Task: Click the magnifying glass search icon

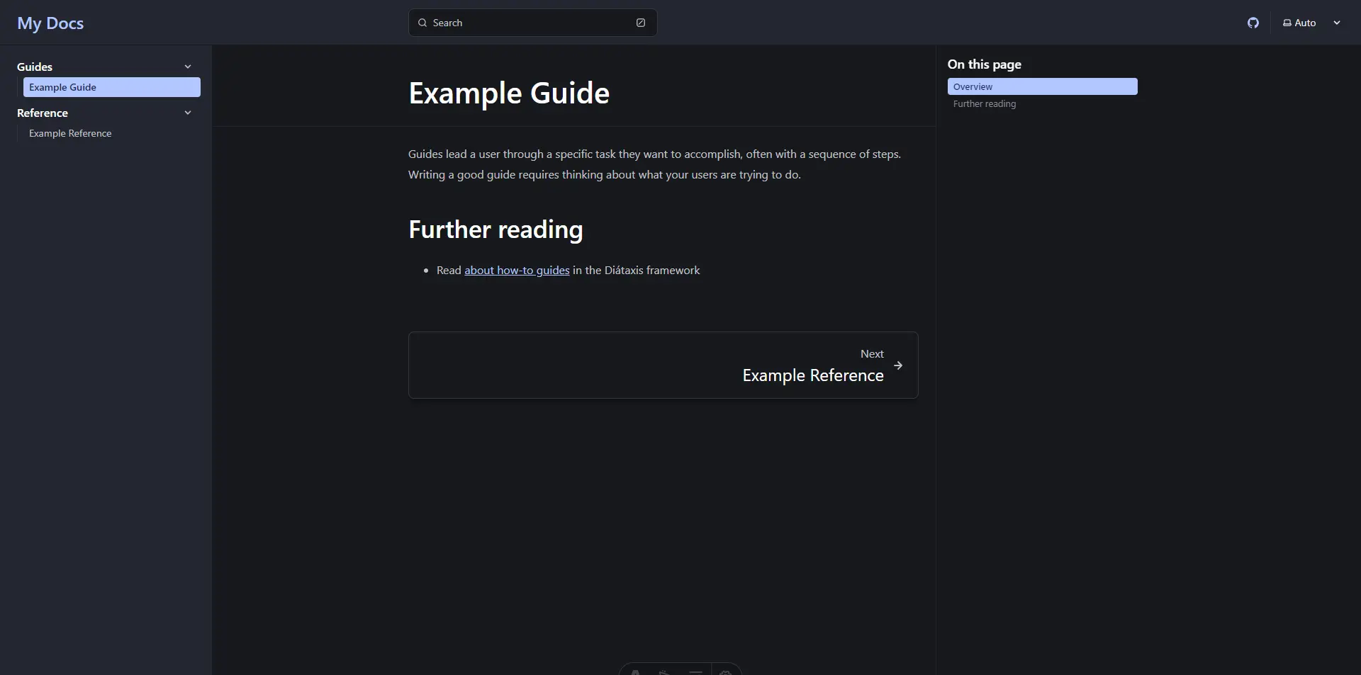Action: tap(422, 23)
